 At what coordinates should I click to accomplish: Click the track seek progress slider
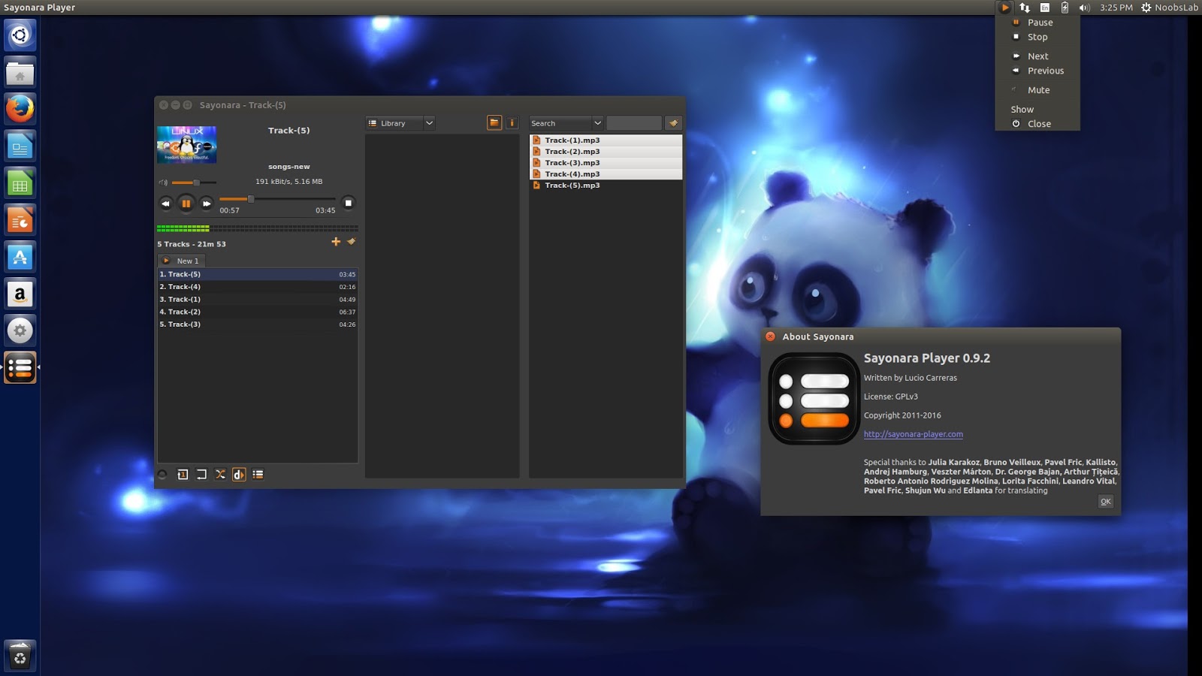coord(277,199)
